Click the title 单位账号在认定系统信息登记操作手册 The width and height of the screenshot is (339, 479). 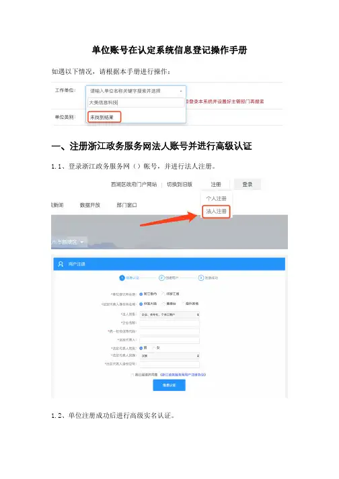(x=169, y=50)
